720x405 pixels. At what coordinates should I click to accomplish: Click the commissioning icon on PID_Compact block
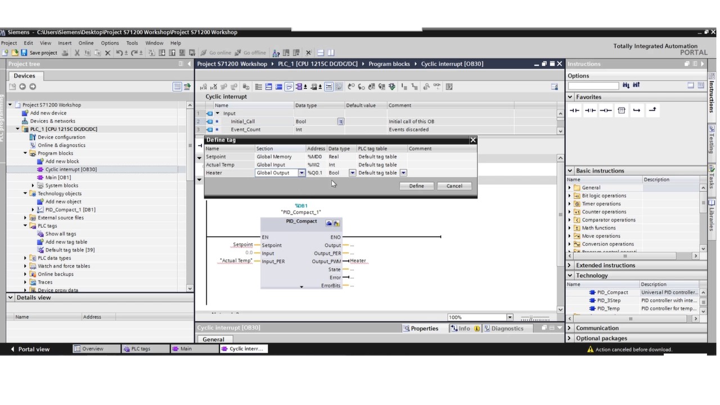coord(336,223)
